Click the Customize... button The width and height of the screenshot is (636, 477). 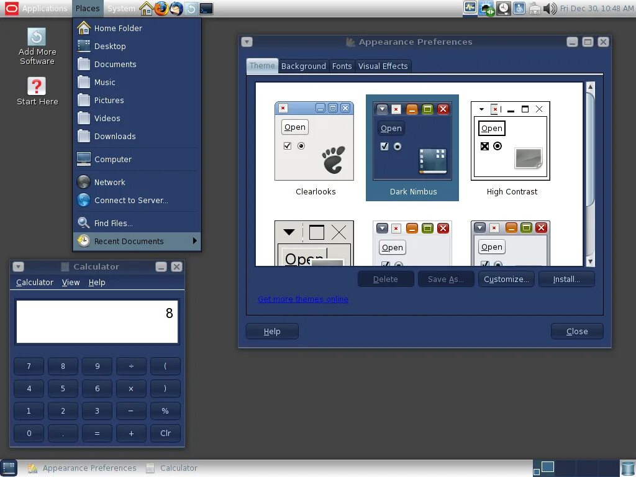pyautogui.click(x=506, y=279)
